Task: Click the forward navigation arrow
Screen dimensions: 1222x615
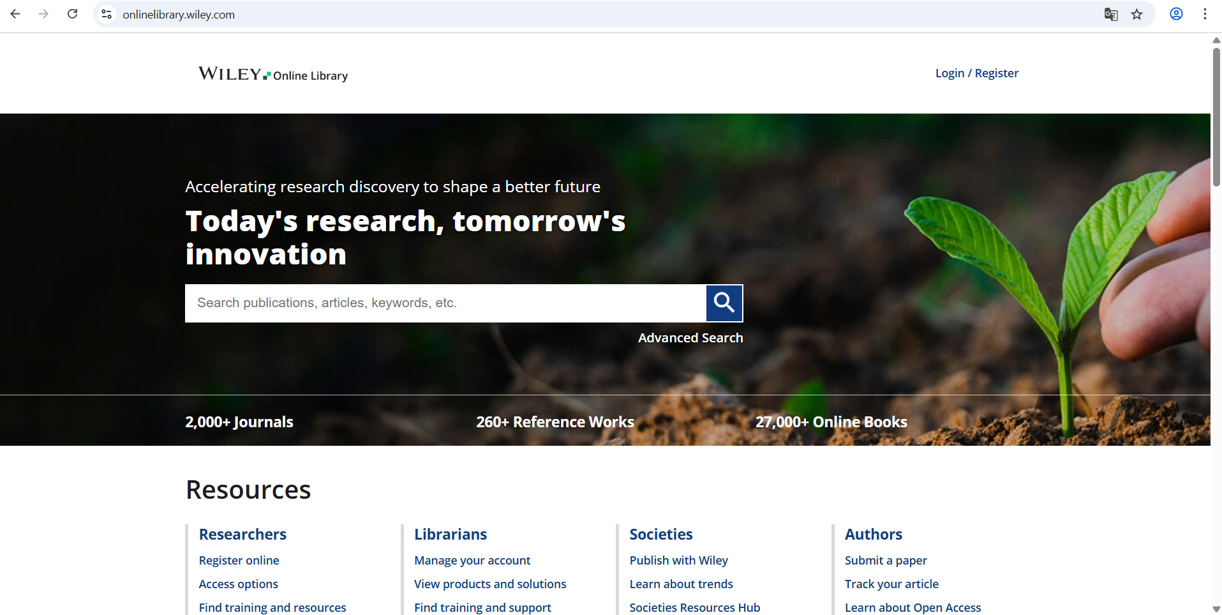Action: point(43,13)
